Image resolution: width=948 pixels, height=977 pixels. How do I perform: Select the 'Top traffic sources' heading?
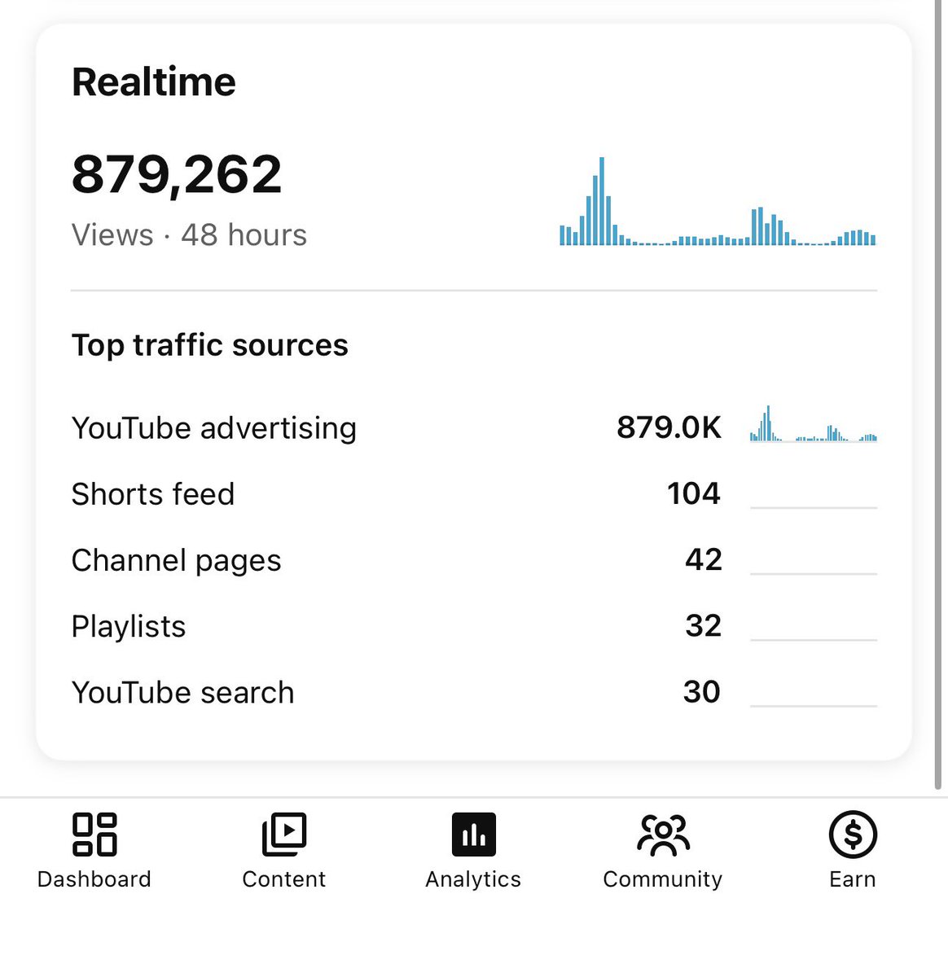point(210,345)
